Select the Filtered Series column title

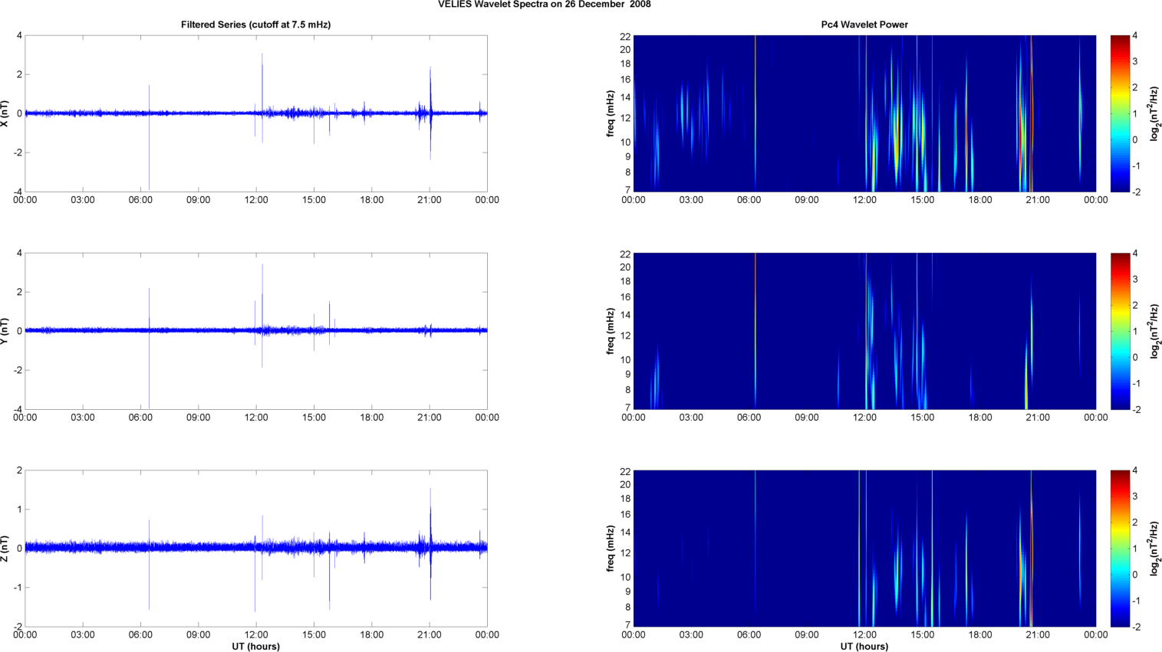255,25
